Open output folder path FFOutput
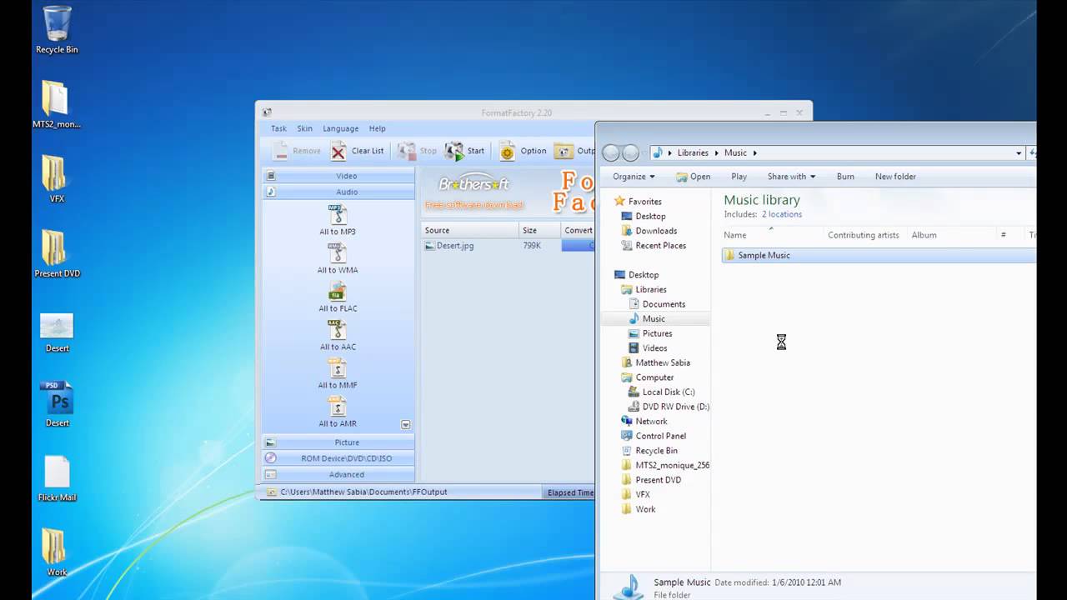The width and height of the screenshot is (1067, 600). (x=363, y=492)
